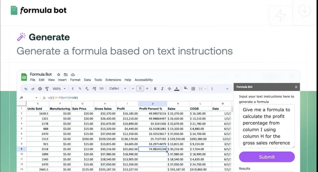Click the font size field showing 11
Viewport: 318px width, 172px height.
[140, 89]
